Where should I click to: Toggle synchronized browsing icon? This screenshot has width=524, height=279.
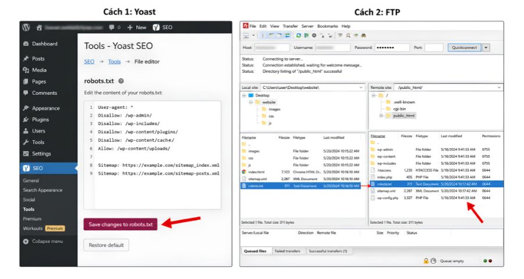point(356,35)
